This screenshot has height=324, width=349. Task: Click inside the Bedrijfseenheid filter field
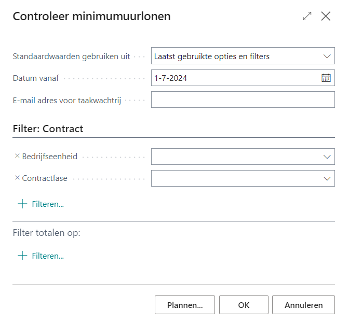(x=234, y=157)
